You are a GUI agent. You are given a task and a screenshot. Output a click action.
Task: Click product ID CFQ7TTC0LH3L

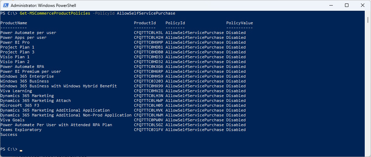(x=148, y=33)
